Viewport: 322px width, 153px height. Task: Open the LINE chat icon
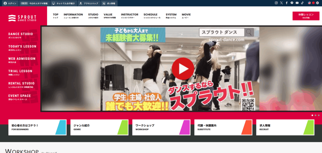[x=292, y=3]
